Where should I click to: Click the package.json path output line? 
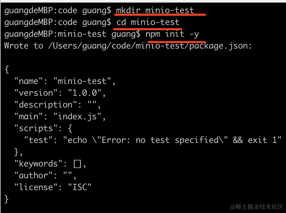128,46
